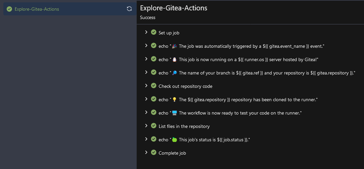Click success check icon on event_name echo step
The image size is (364, 169).
tap(153, 45)
